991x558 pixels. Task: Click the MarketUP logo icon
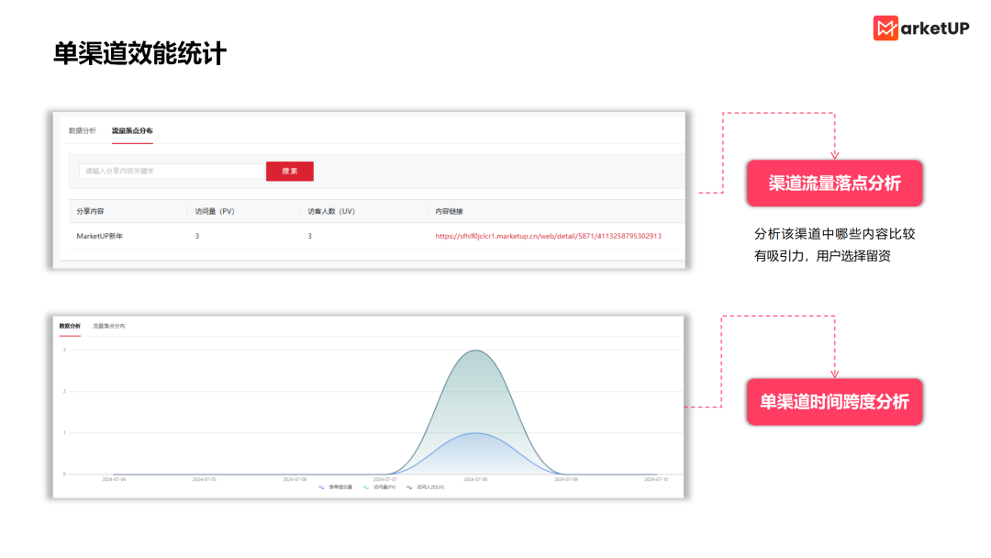[x=885, y=28]
